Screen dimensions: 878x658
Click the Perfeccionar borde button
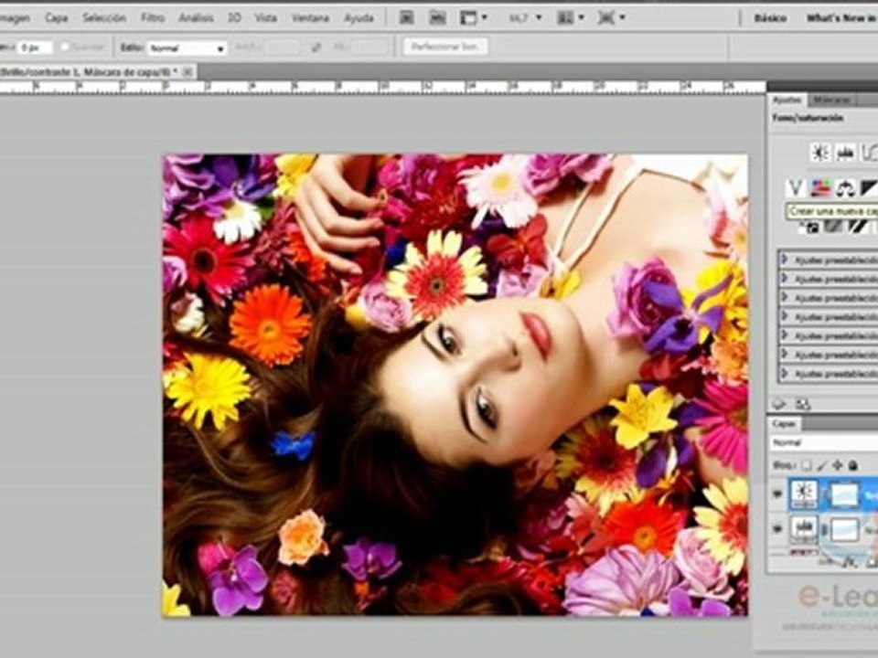(445, 47)
